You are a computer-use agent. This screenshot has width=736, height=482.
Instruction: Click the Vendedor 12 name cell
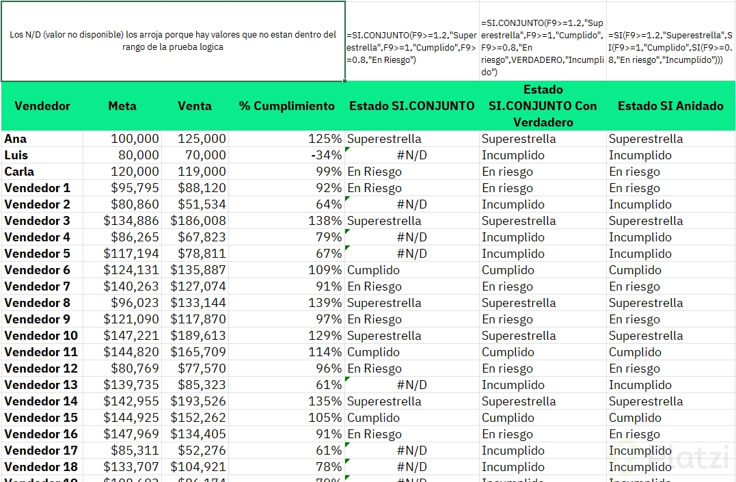[42, 369]
